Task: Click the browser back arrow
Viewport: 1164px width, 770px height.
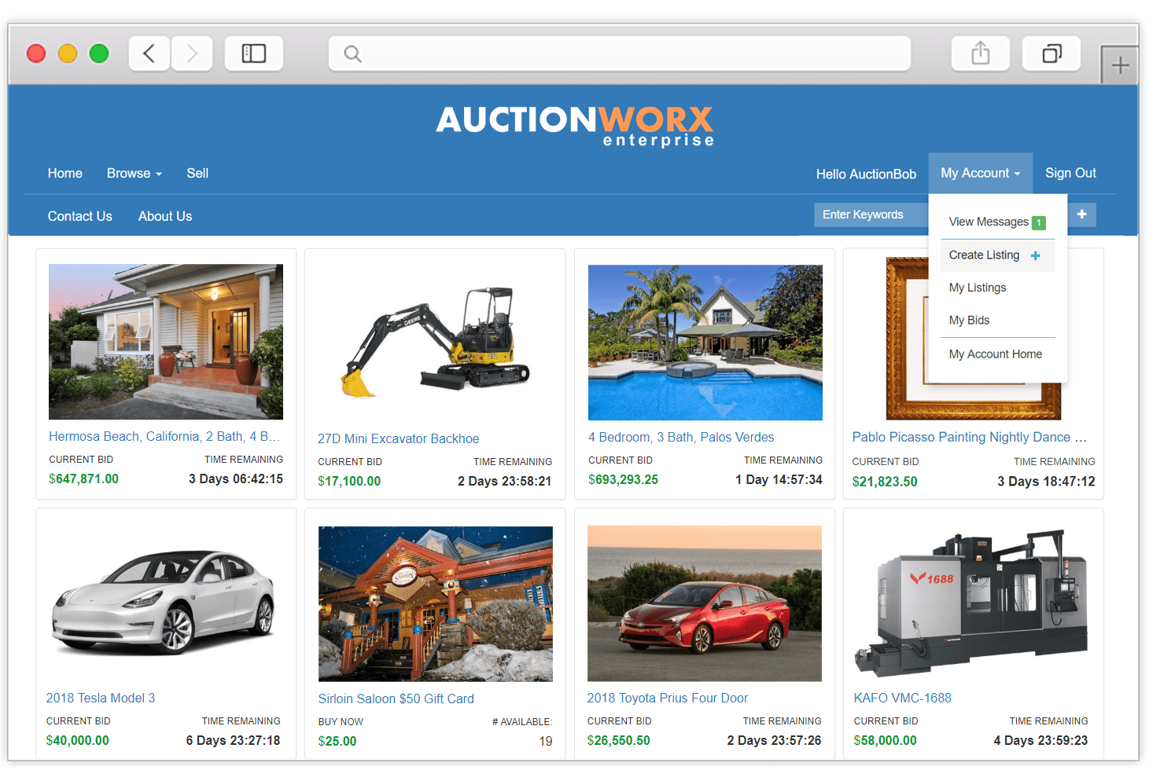Action: coord(149,52)
